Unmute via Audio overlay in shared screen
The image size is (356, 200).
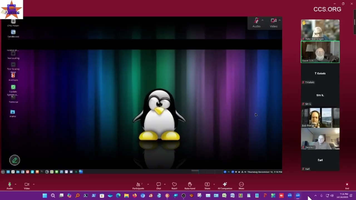256,22
